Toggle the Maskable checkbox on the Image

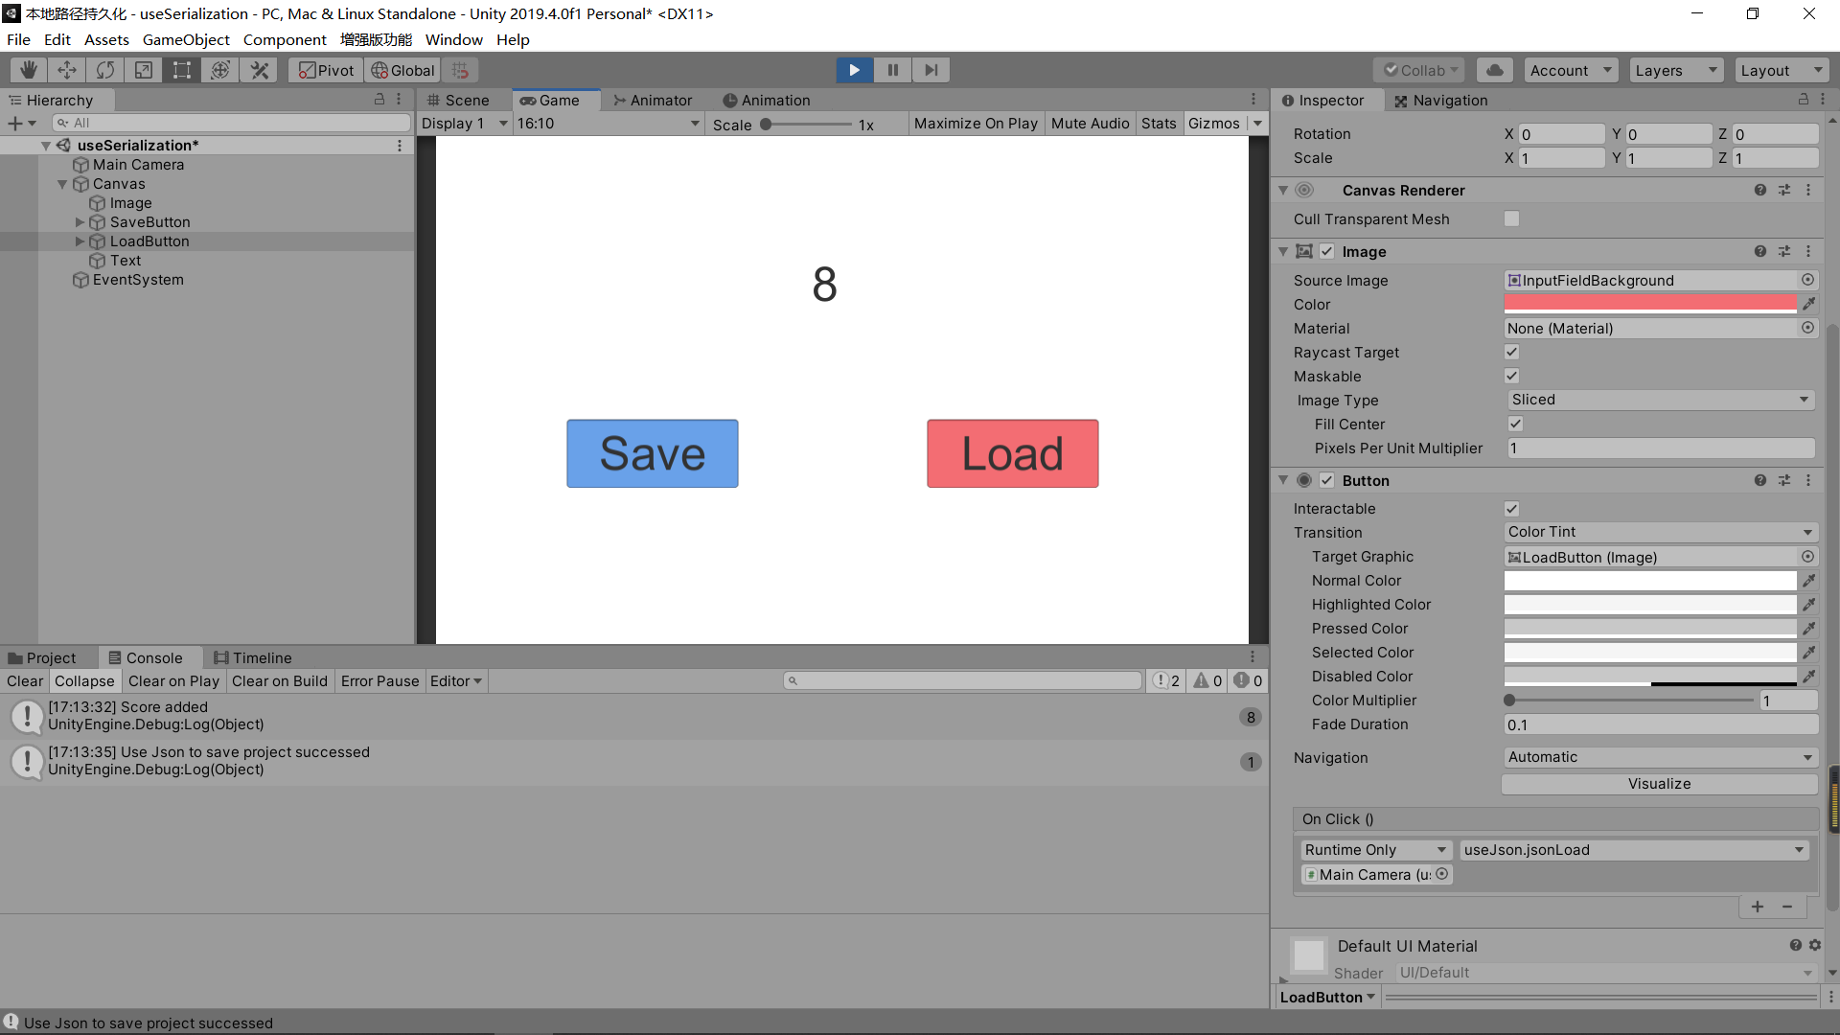tap(1511, 376)
